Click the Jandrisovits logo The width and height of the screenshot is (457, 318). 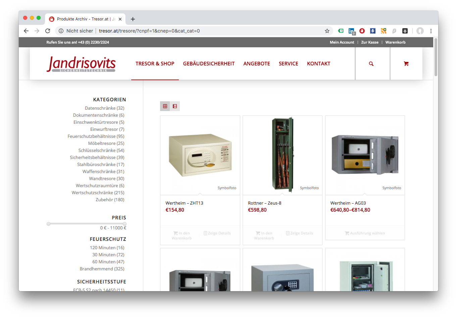[x=81, y=64]
